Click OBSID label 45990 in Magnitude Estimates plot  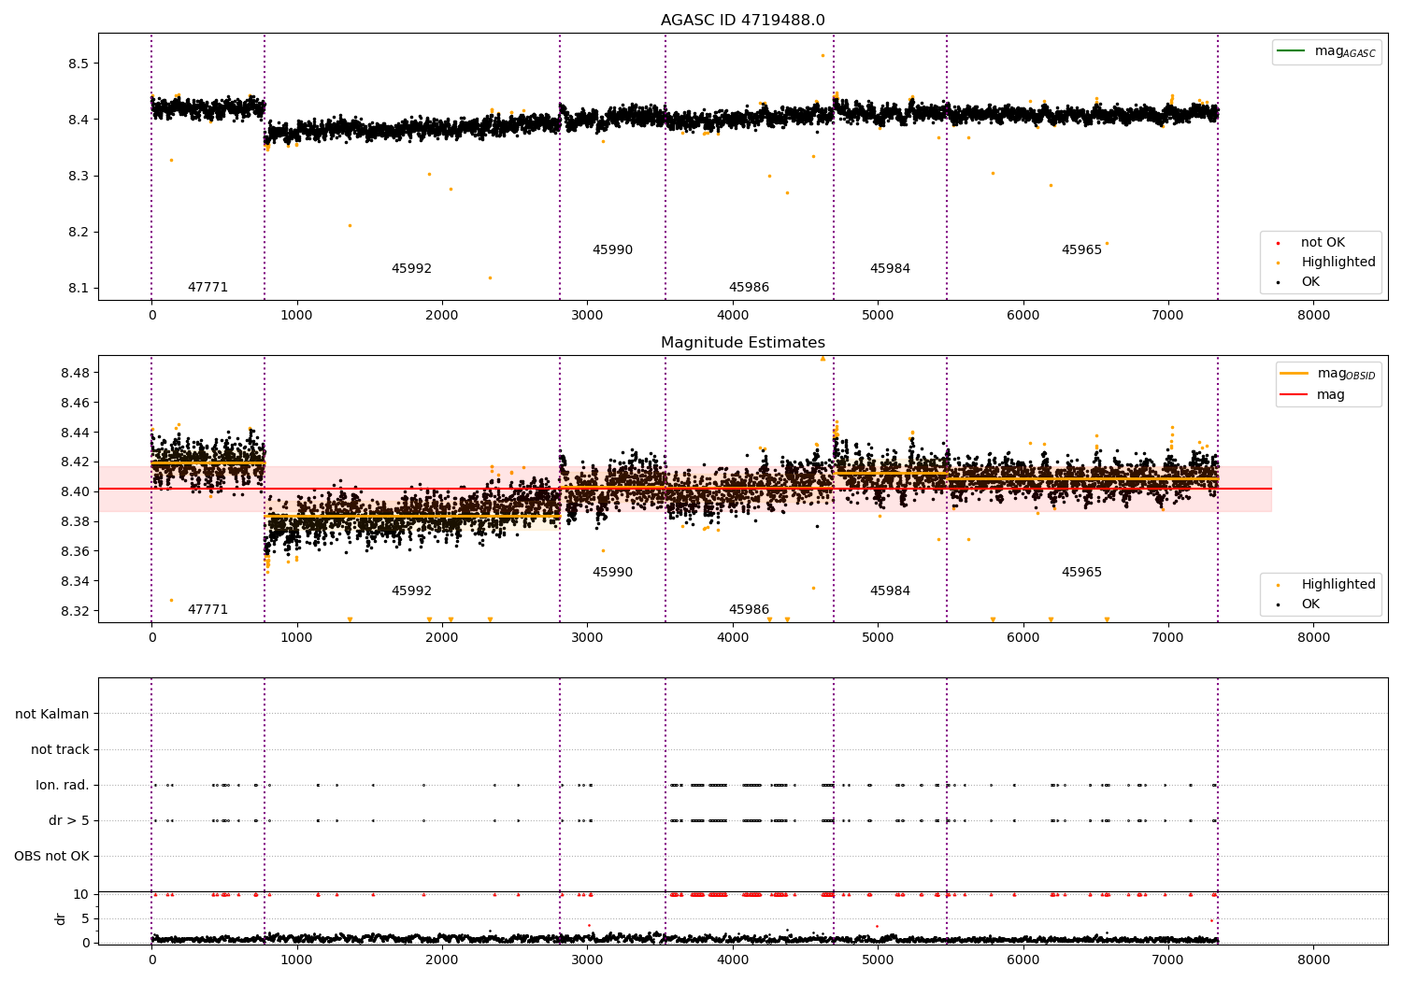point(612,573)
